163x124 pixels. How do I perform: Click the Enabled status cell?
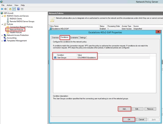click(x=103, y=29)
